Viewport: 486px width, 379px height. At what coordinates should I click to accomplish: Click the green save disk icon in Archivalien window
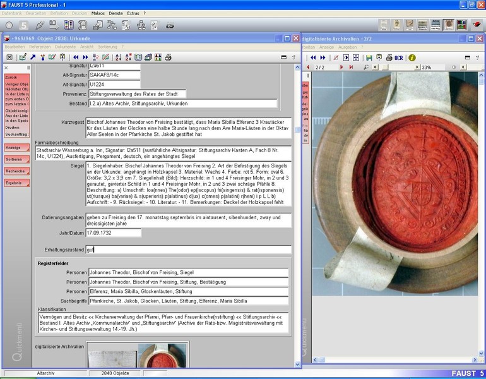point(369,57)
